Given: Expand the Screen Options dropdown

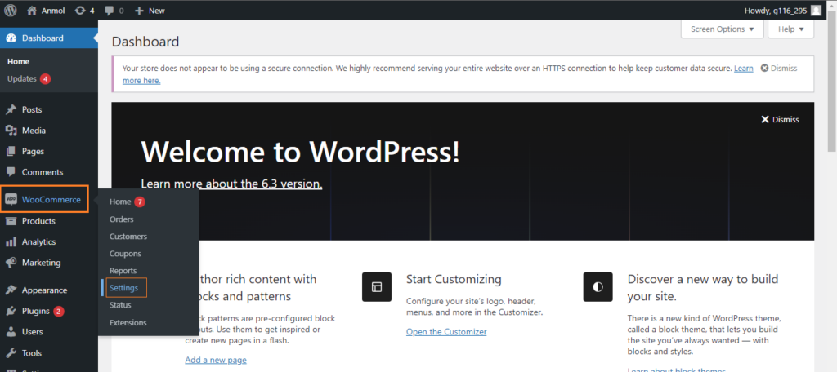Looking at the screenshot, I should point(723,29).
